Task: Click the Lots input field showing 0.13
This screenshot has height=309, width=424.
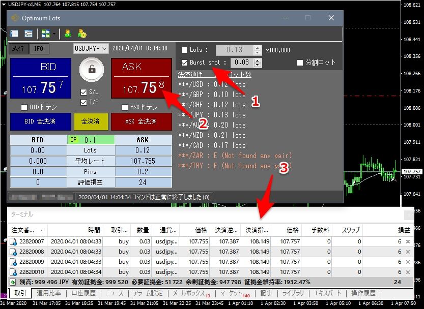Action: [x=235, y=50]
